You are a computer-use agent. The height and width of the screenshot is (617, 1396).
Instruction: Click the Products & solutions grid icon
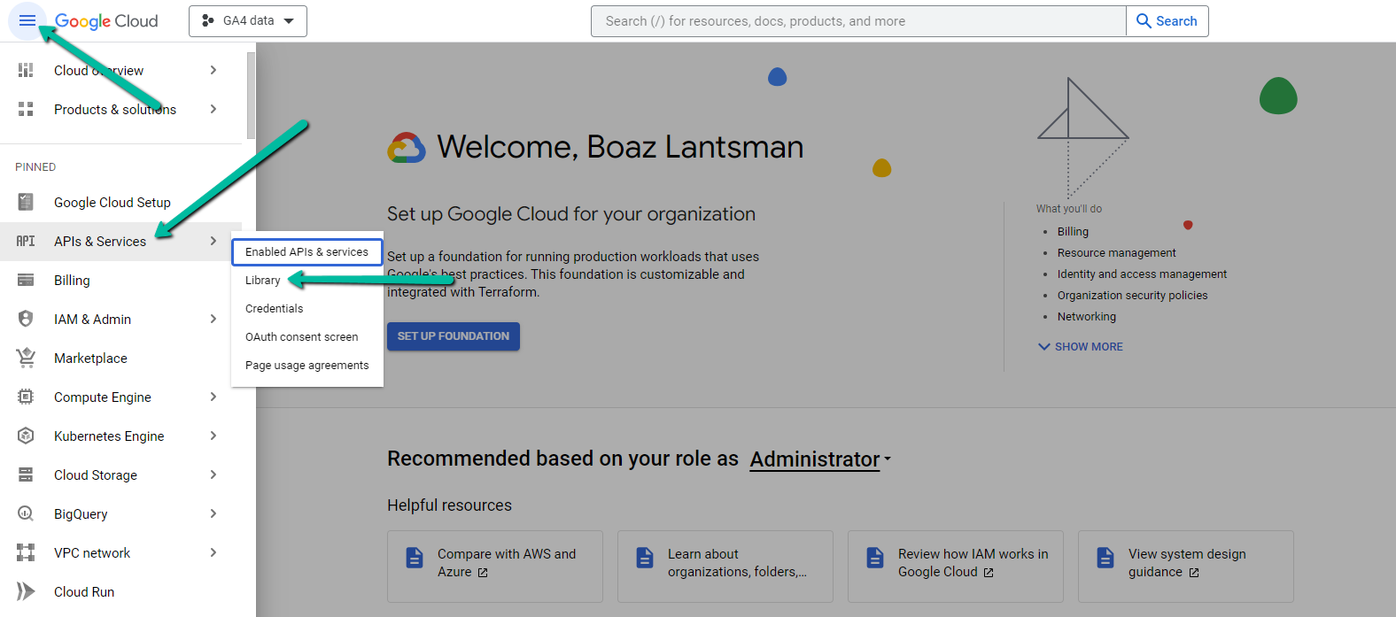point(26,109)
